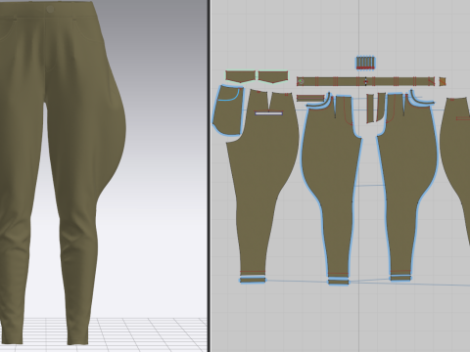This screenshot has width=470, height=352.
Task: Select the small tab right of waistband
Action: click(x=443, y=81)
